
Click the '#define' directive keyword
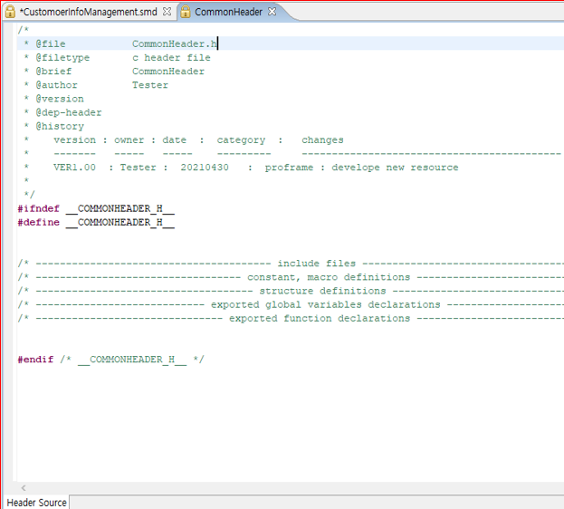click(x=39, y=222)
